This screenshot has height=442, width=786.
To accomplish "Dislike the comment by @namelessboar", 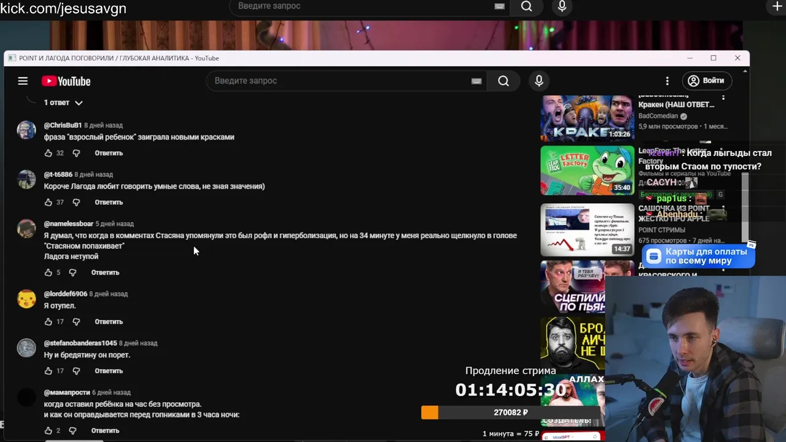I will 72,272.
